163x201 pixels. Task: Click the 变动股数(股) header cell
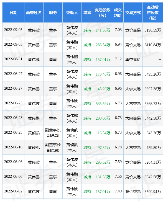(103, 12)
